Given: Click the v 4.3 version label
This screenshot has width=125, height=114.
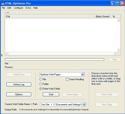Looking at the screenshot, I should [x=7, y=13].
